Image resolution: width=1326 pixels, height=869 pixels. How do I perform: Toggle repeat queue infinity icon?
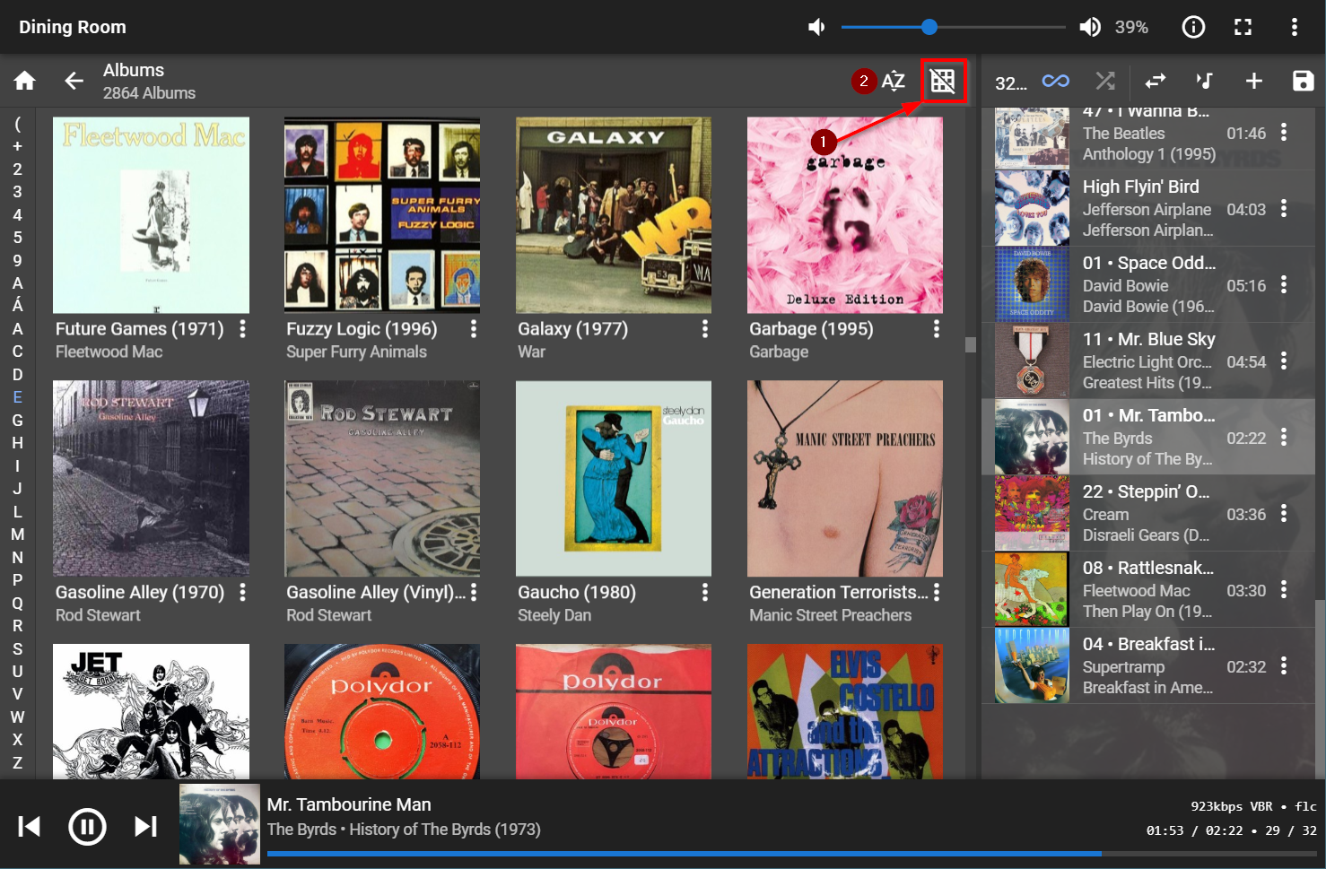click(1055, 82)
